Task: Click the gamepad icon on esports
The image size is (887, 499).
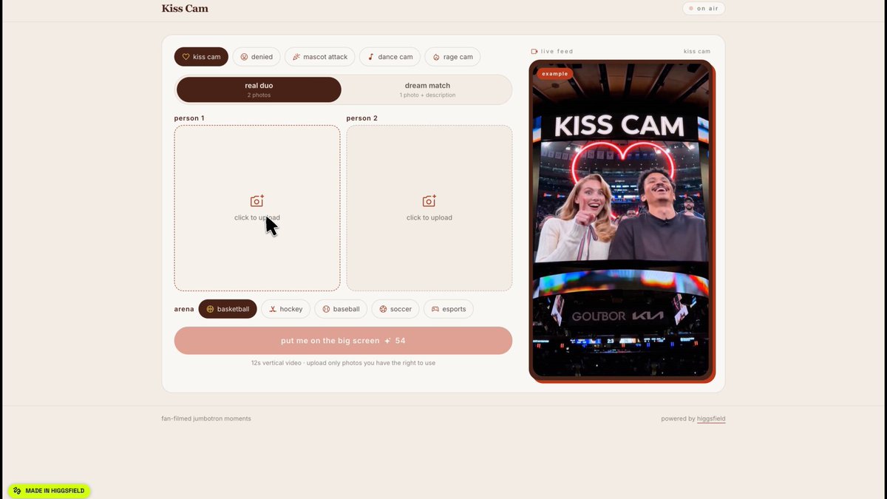Action: point(435,309)
